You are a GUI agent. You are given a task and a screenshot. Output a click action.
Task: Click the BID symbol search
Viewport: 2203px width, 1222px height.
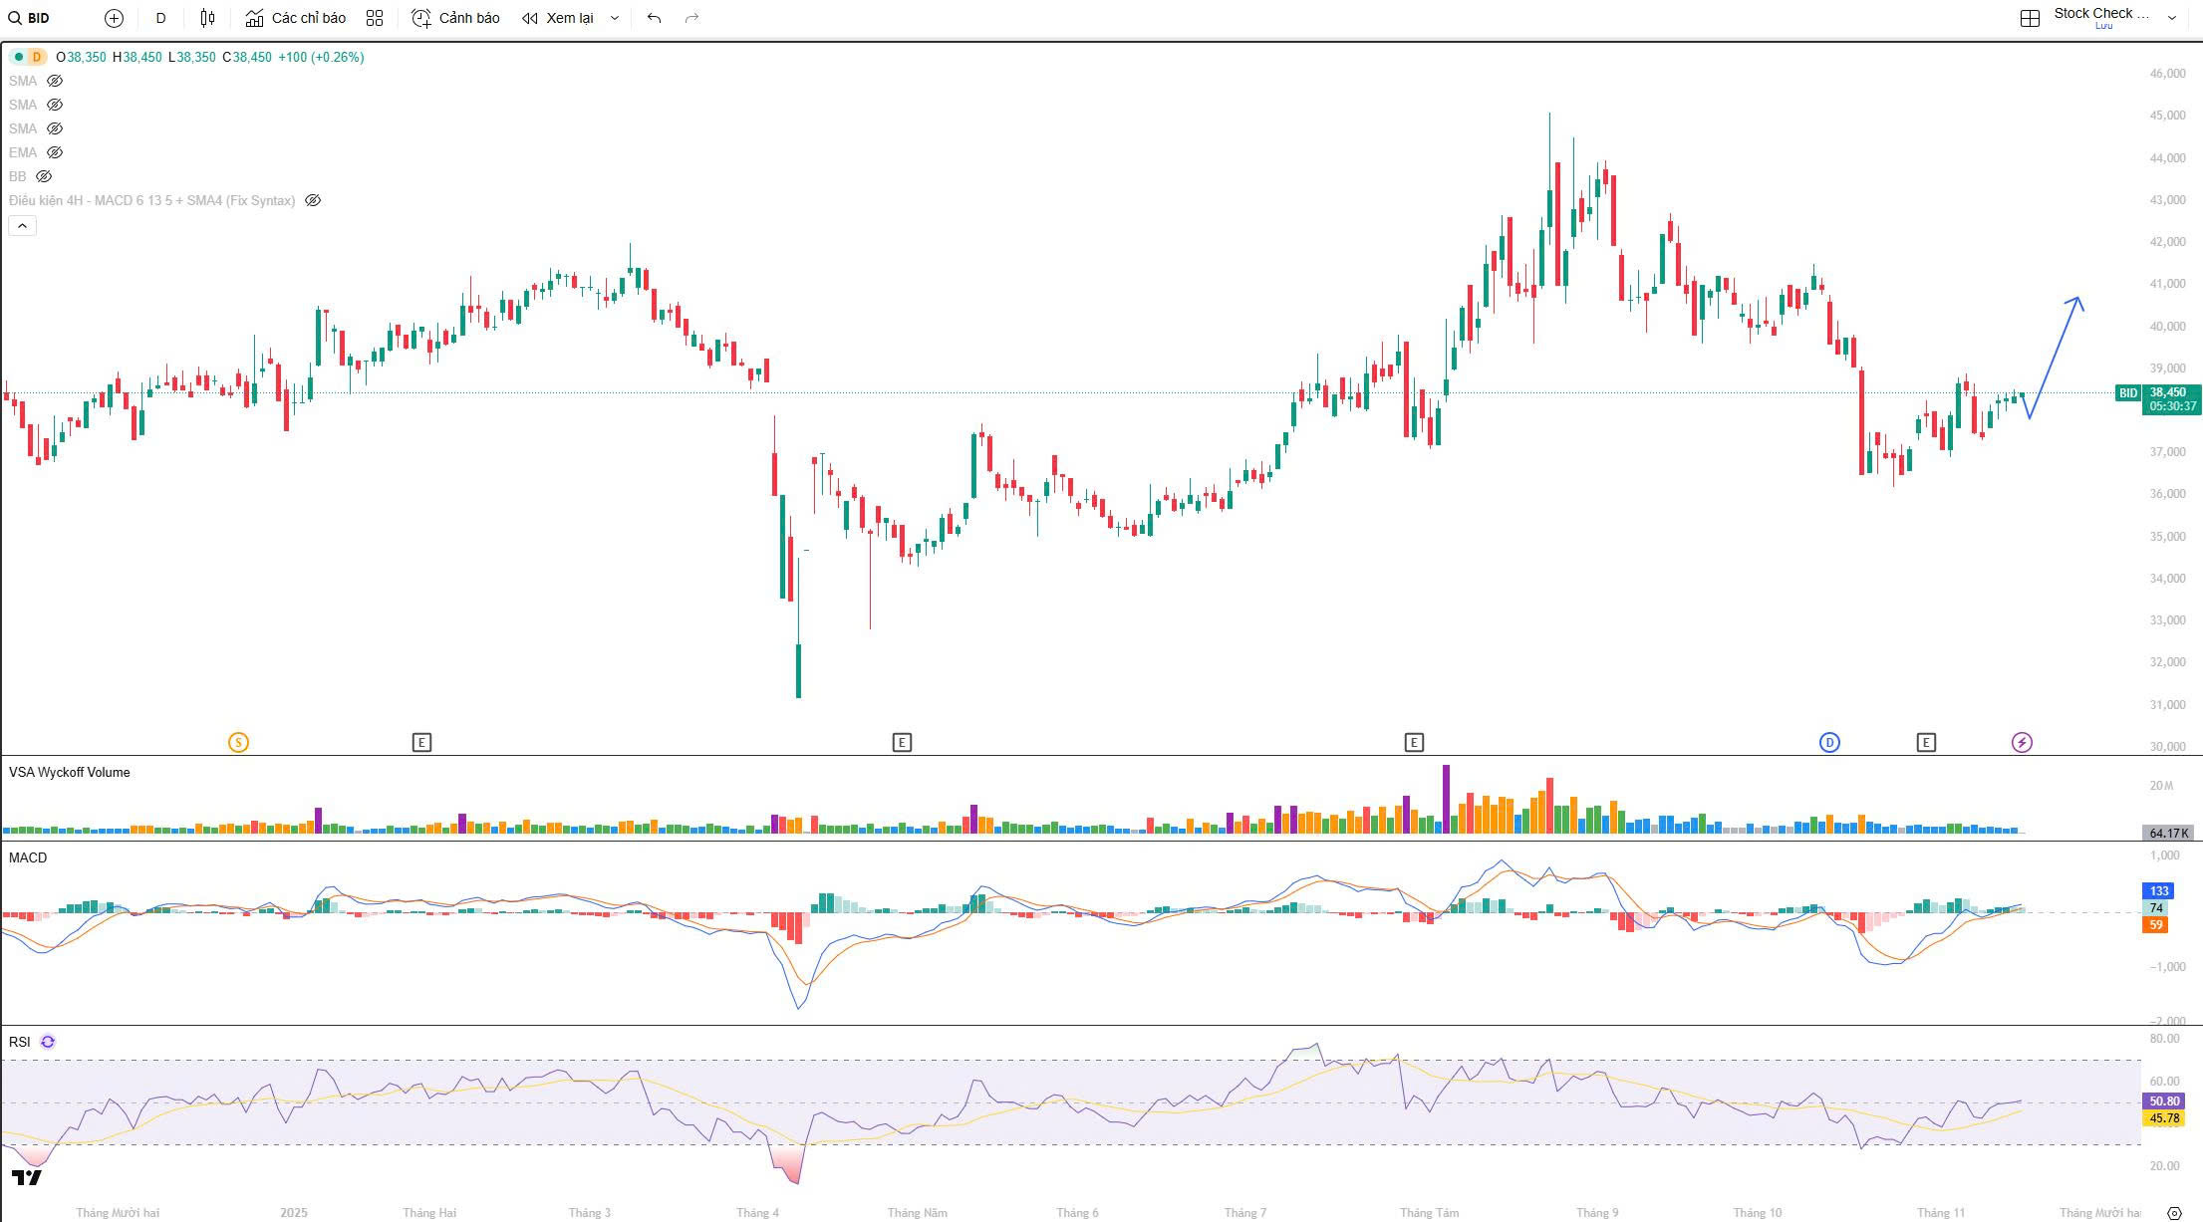pos(30,18)
